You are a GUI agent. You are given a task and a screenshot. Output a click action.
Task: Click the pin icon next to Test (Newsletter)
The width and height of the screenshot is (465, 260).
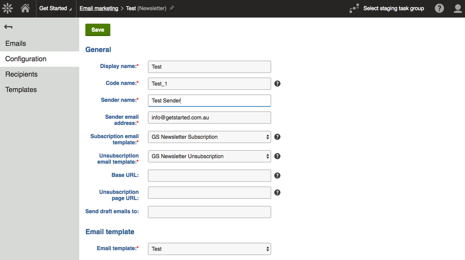[172, 7]
